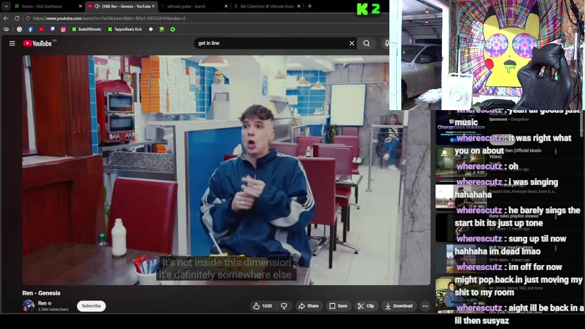Viewport: 585px width, 329px height.
Task: Open the green square bookmark icon
Action: point(162,29)
